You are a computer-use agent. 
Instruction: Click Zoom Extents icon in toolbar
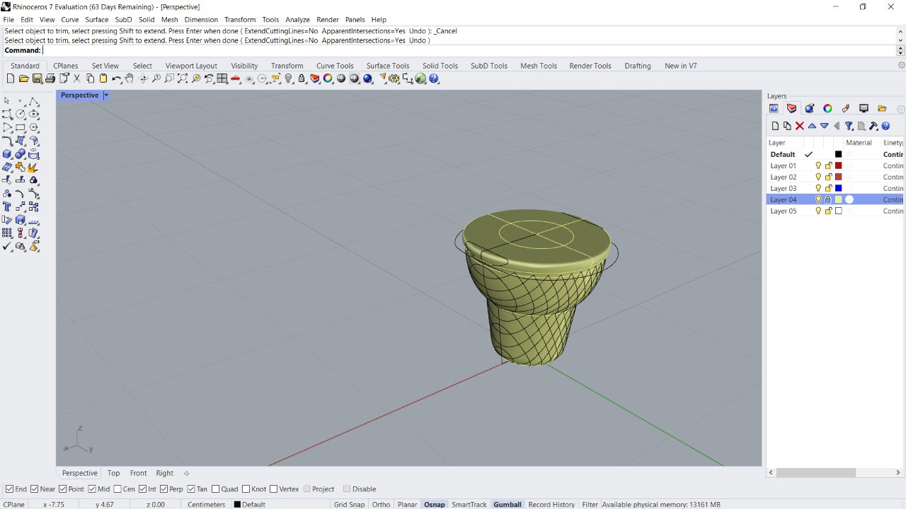pos(183,78)
